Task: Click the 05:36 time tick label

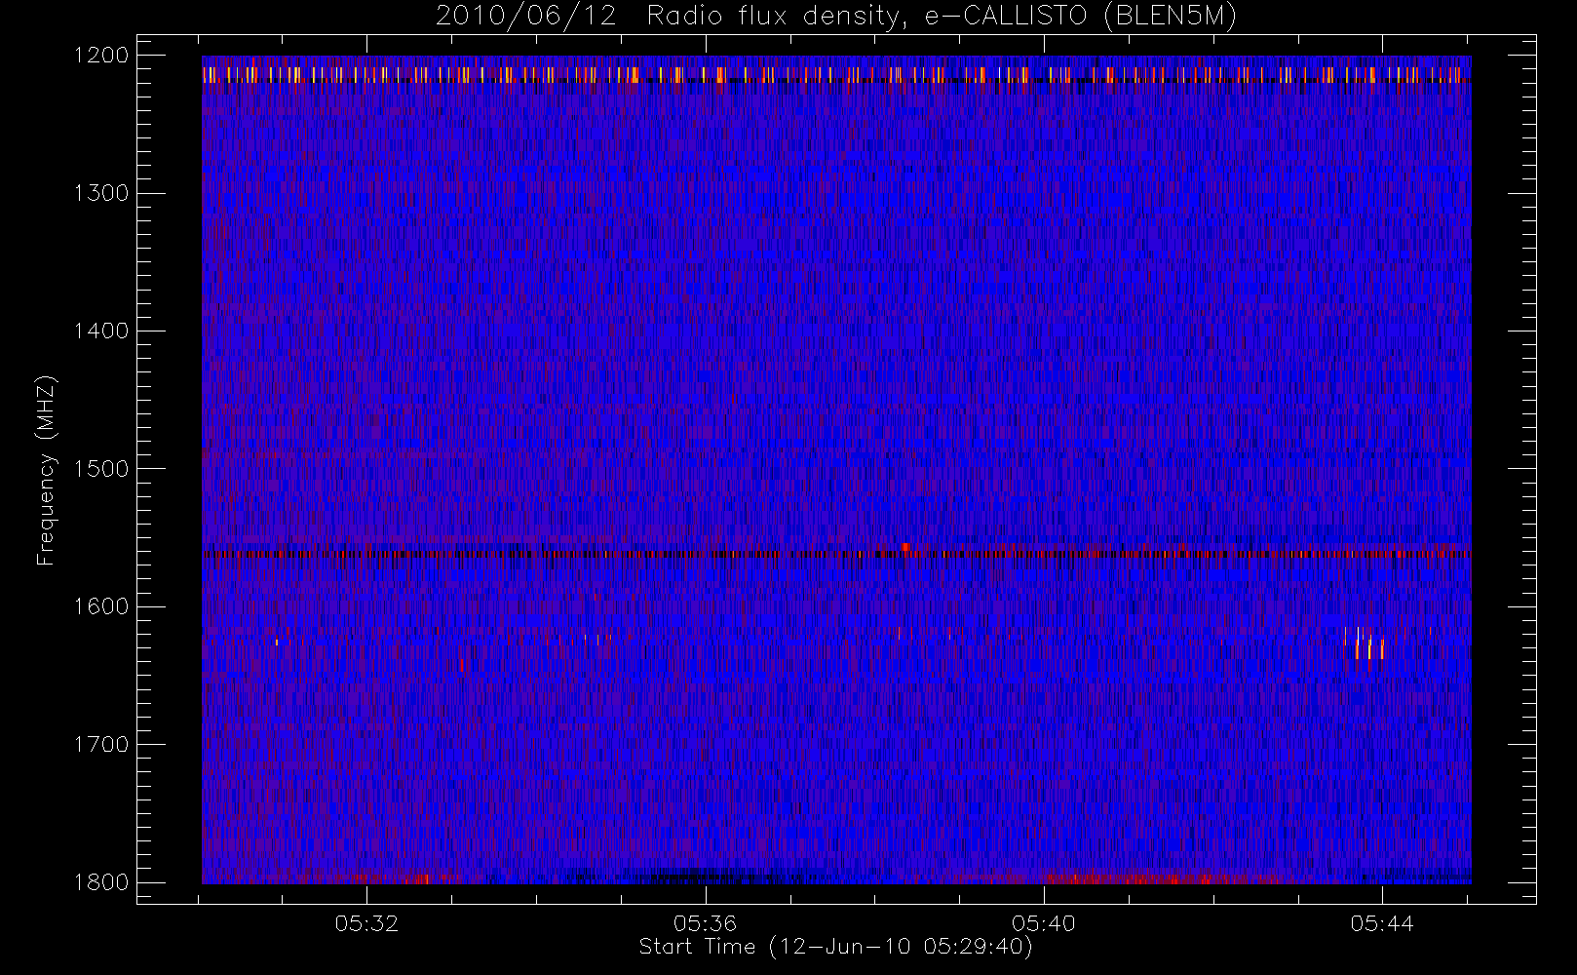Action: click(x=705, y=923)
